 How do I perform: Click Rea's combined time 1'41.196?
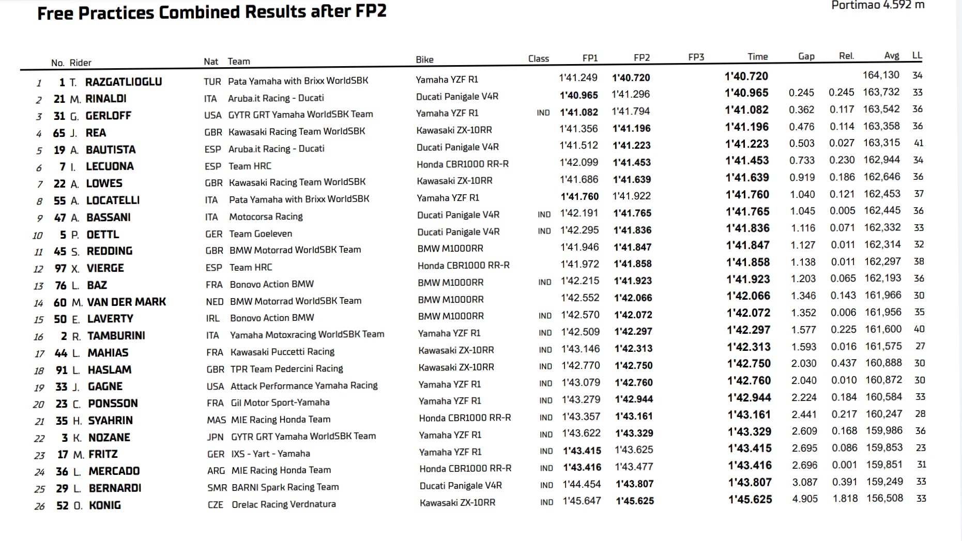tap(746, 127)
